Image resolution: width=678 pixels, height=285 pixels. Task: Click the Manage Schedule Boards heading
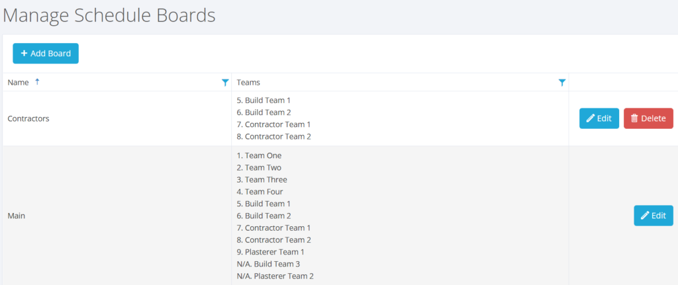pos(109,16)
